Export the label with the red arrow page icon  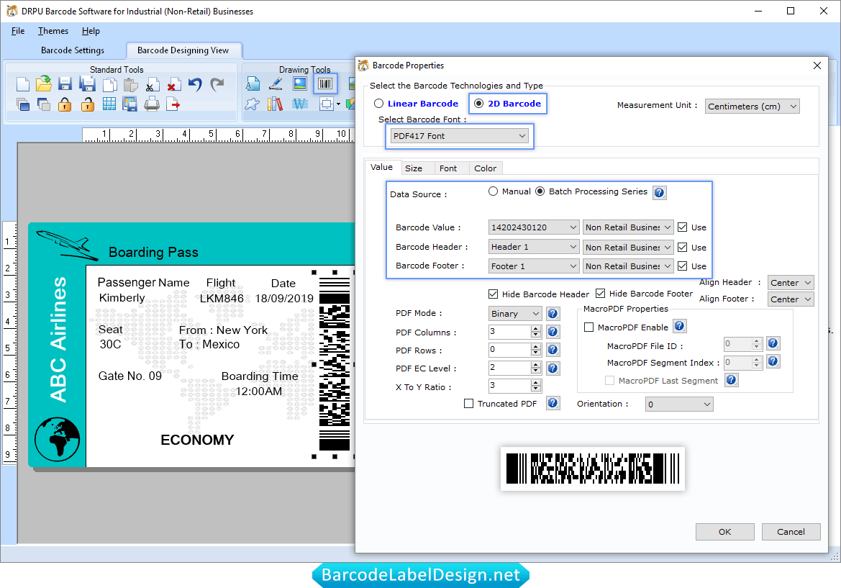click(x=173, y=104)
